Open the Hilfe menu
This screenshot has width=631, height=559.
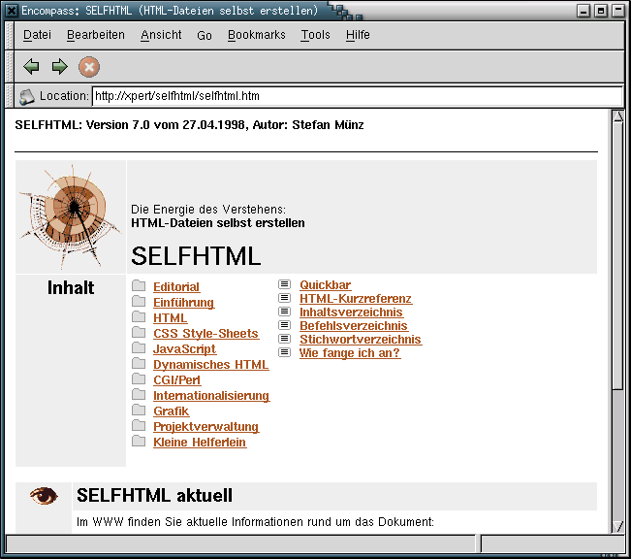pyautogui.click(x=358, y=35)
